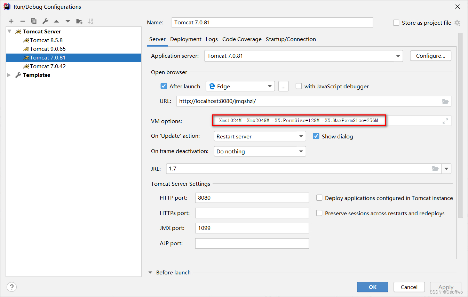Expand Templates tree node
The height and width of the screenshot is (297, 468).
click(9, 75)
